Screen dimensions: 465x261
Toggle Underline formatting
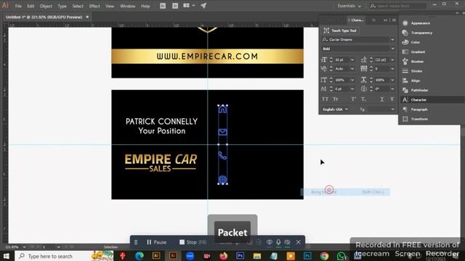click(x=382, y=99)
